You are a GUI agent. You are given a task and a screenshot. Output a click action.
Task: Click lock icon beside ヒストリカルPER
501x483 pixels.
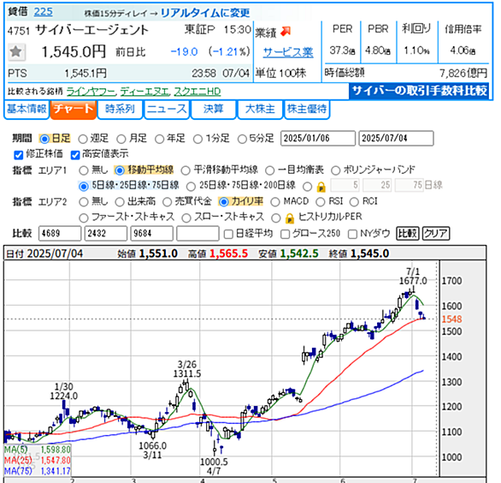tap(290, 218)
